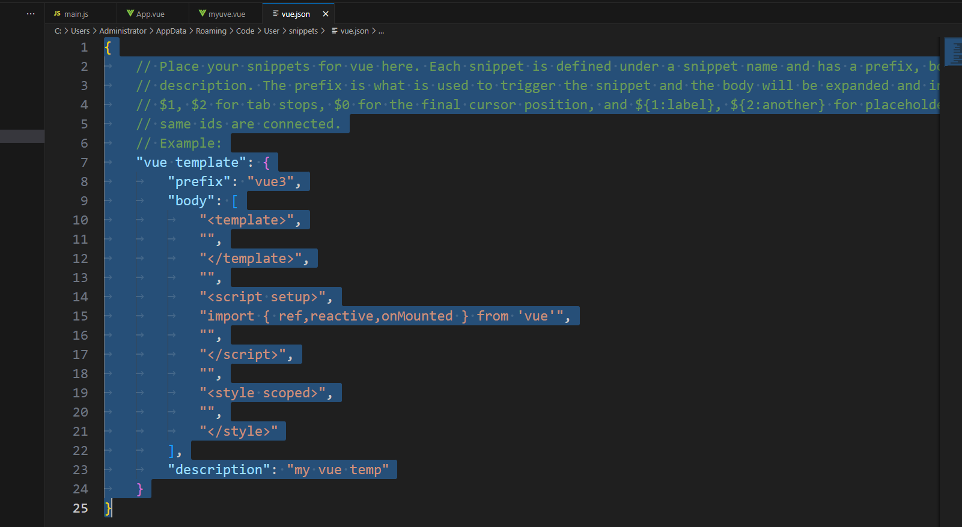This screenshot has width=962, height=527.
Task: Click the "// Example:" comment
Action: click(x=179, y=143)
